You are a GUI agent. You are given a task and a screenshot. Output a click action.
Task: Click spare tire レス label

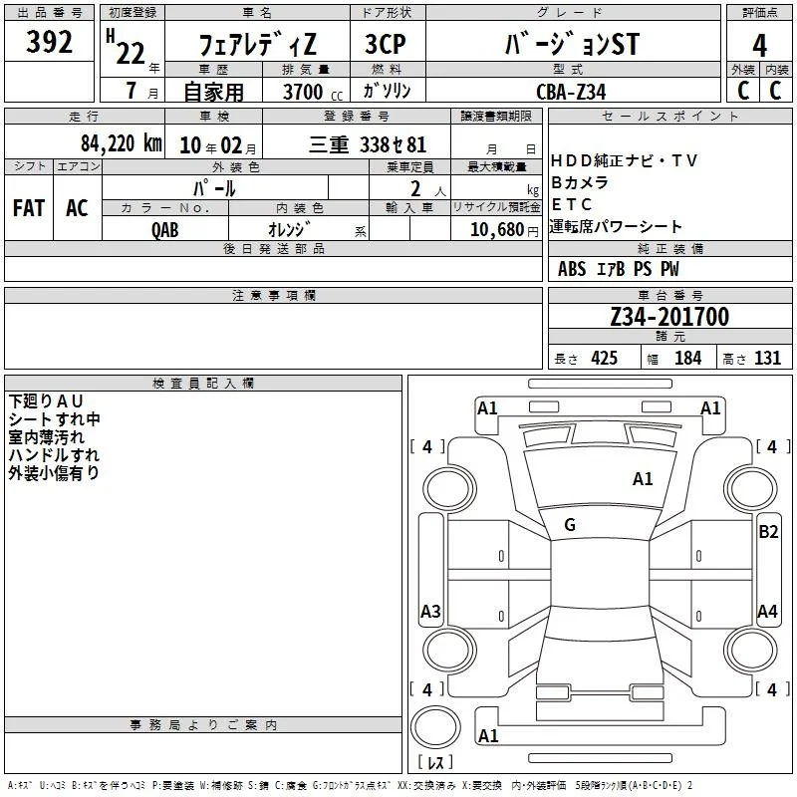point(435,762)
